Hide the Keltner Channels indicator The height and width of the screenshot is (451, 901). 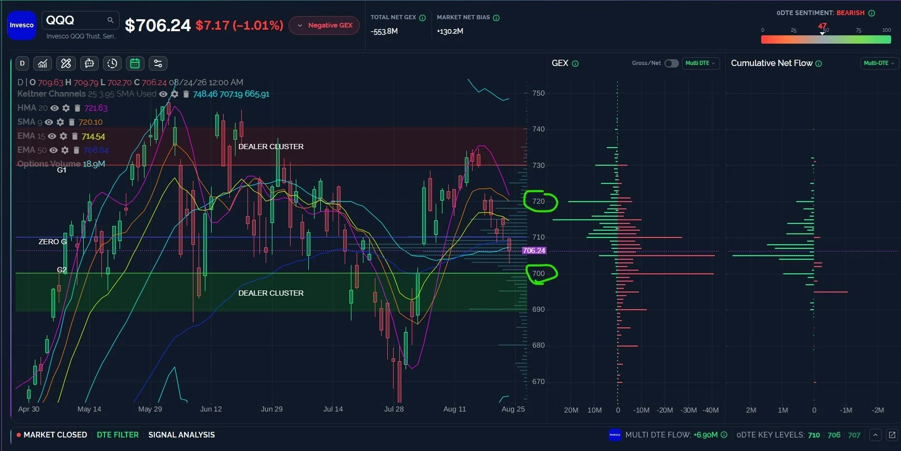tap(163, 94)
